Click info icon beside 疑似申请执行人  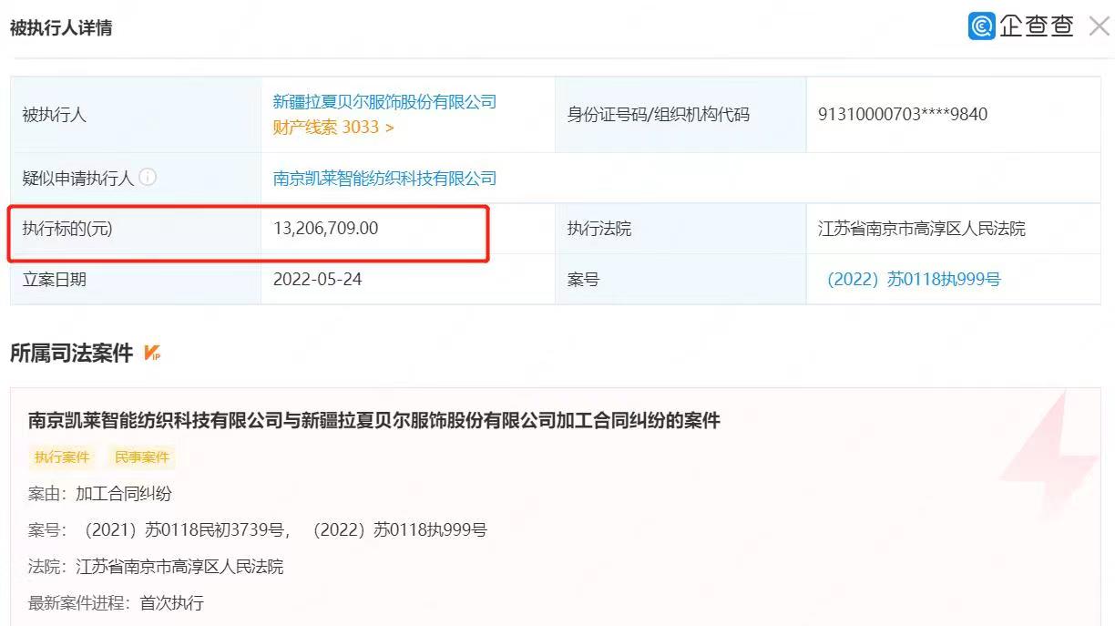tap(148, 178)
